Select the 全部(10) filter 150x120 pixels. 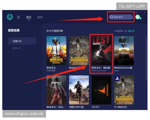22,41
